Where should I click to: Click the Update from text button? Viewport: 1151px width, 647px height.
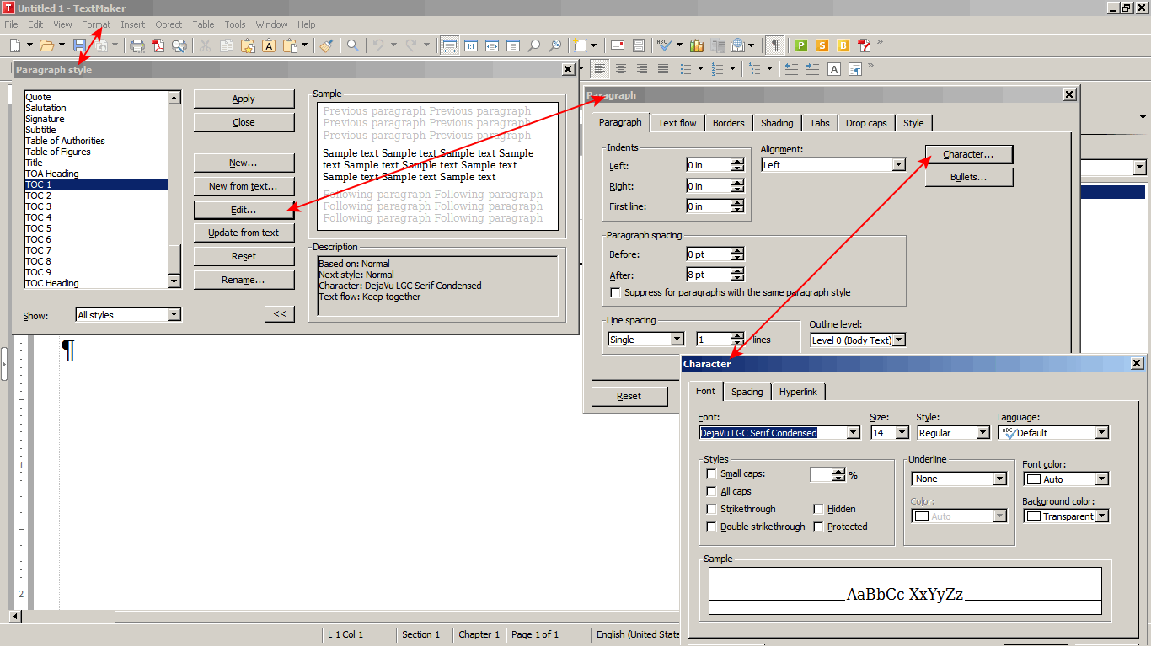[244, 233]
